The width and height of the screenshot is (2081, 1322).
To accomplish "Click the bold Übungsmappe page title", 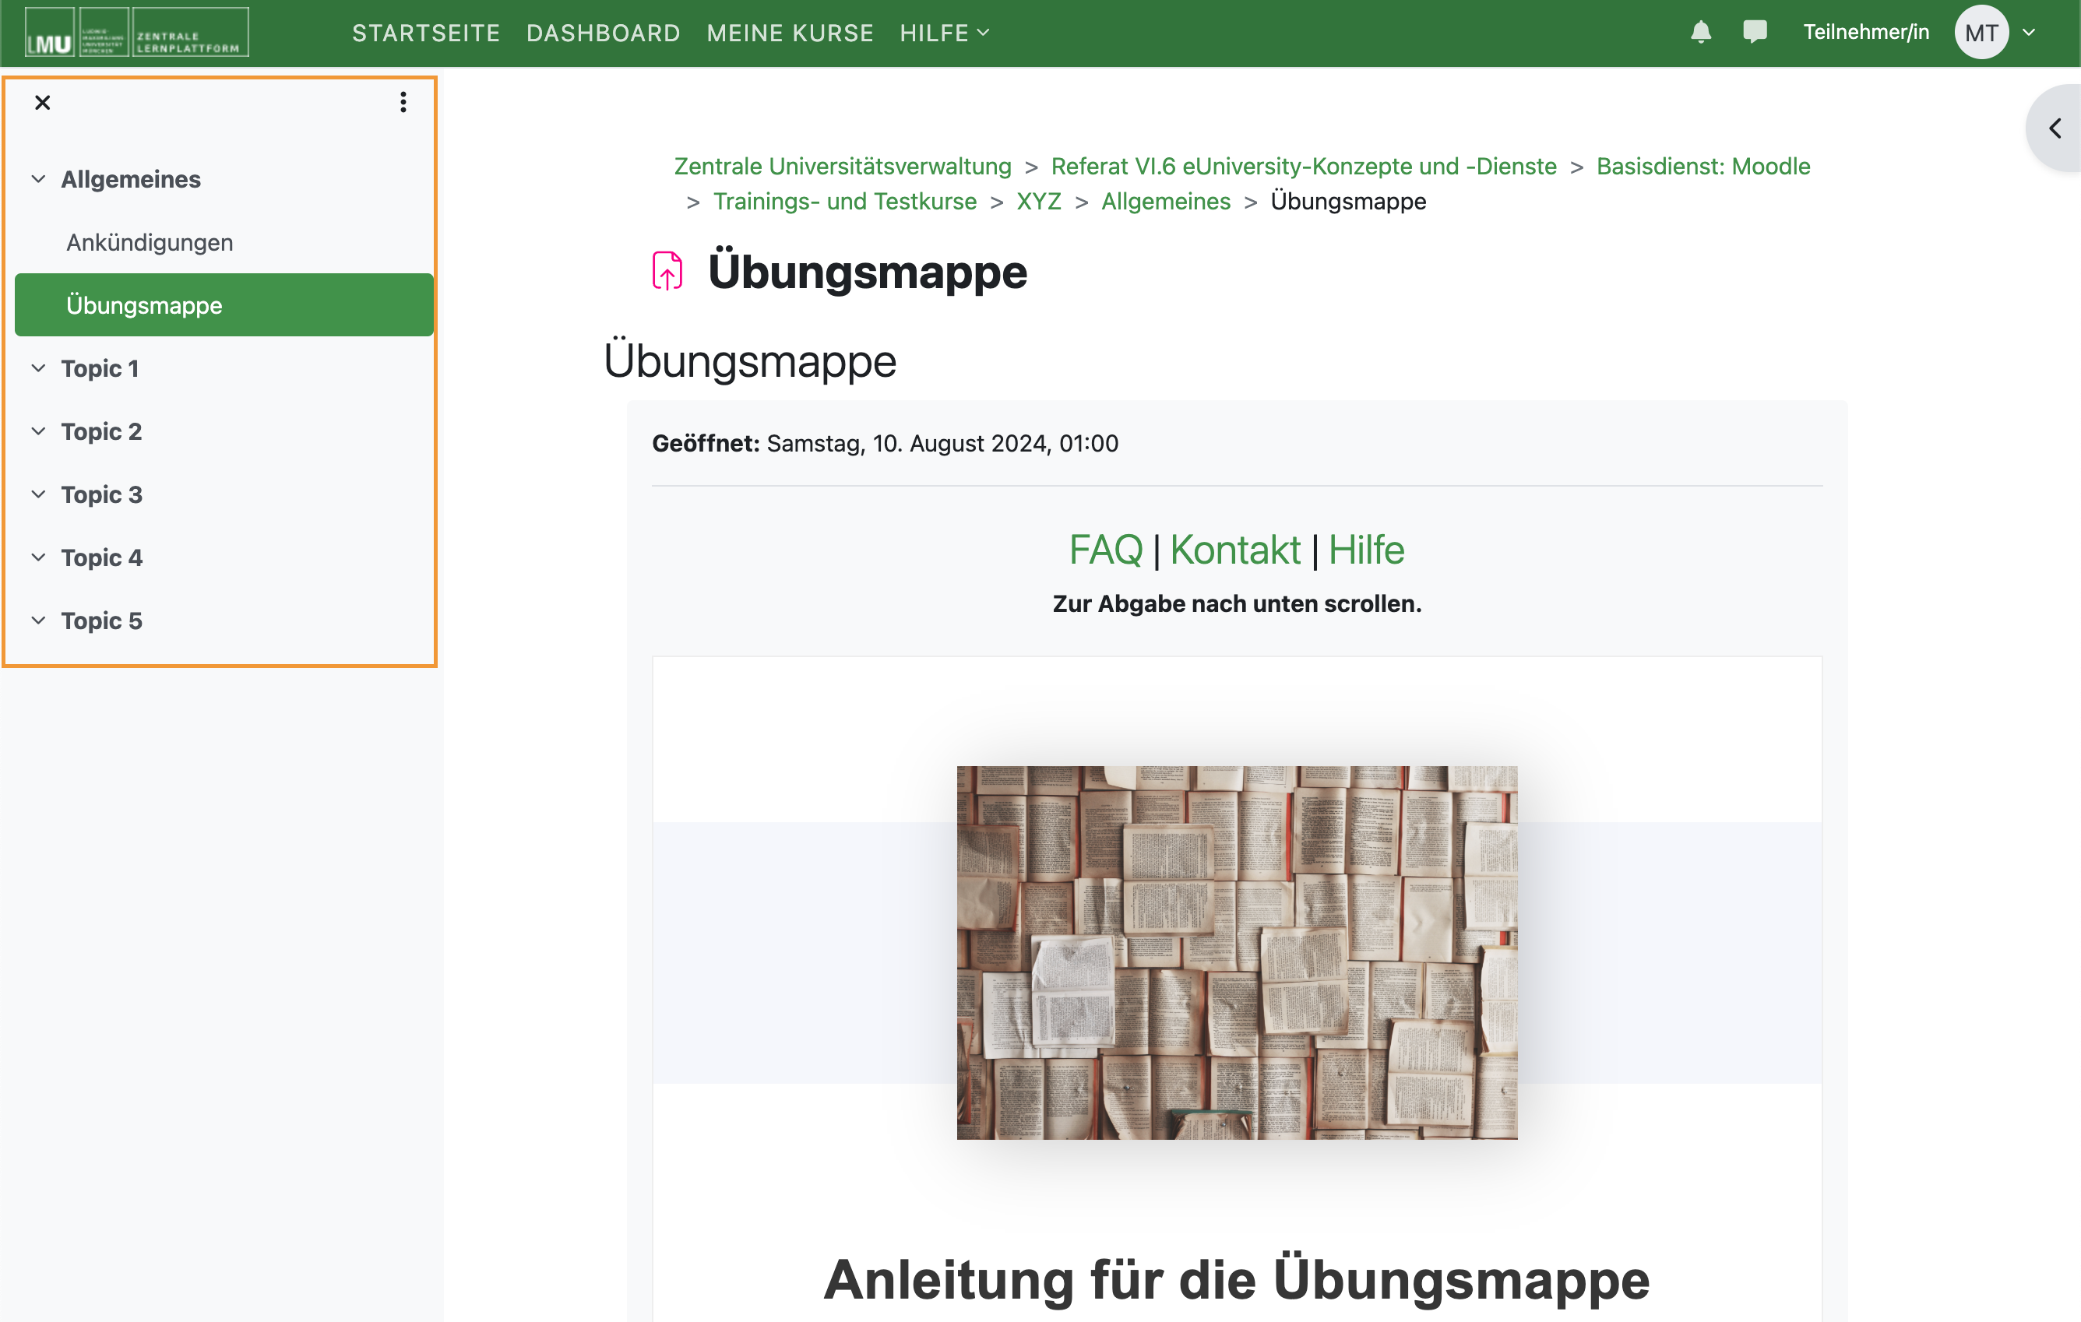I will pos(867,271).
